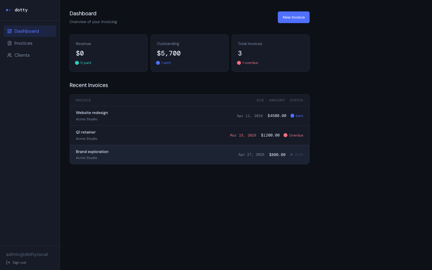
Task: Click the red Overdue status dot
Action: [286, 135]
